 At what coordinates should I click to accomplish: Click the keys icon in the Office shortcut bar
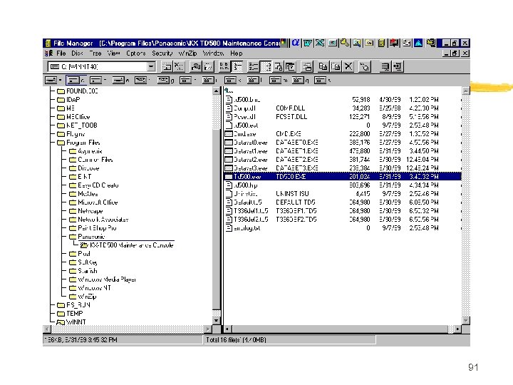coord(345,43)
